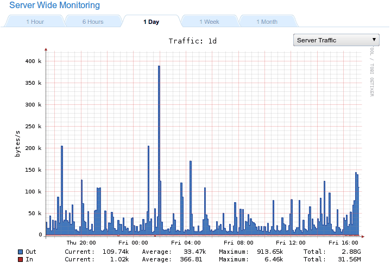Click the Fri 16:00 time axis label
The image size is (391, 269).
pos(343,243)
